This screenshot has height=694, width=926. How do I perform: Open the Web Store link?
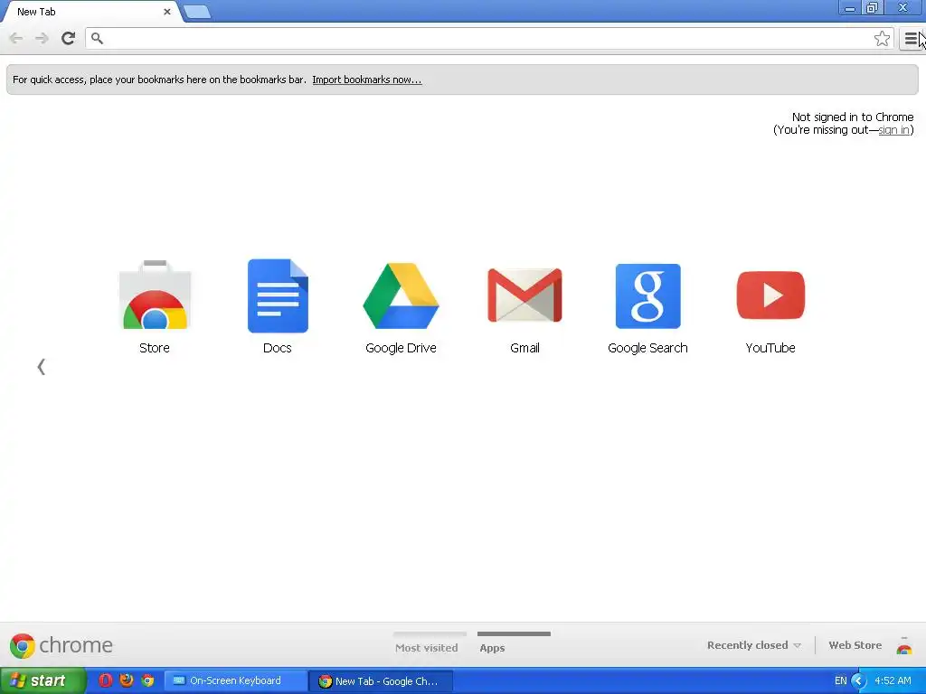[x=855, y=645]
